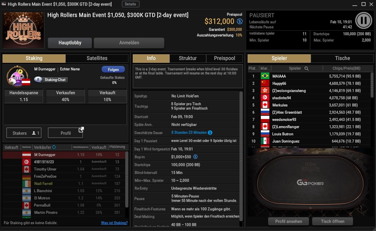Click the staking sellers list scrollbar
The height and width of the screenshot is (231, 376).
click(x=126, y=179)
